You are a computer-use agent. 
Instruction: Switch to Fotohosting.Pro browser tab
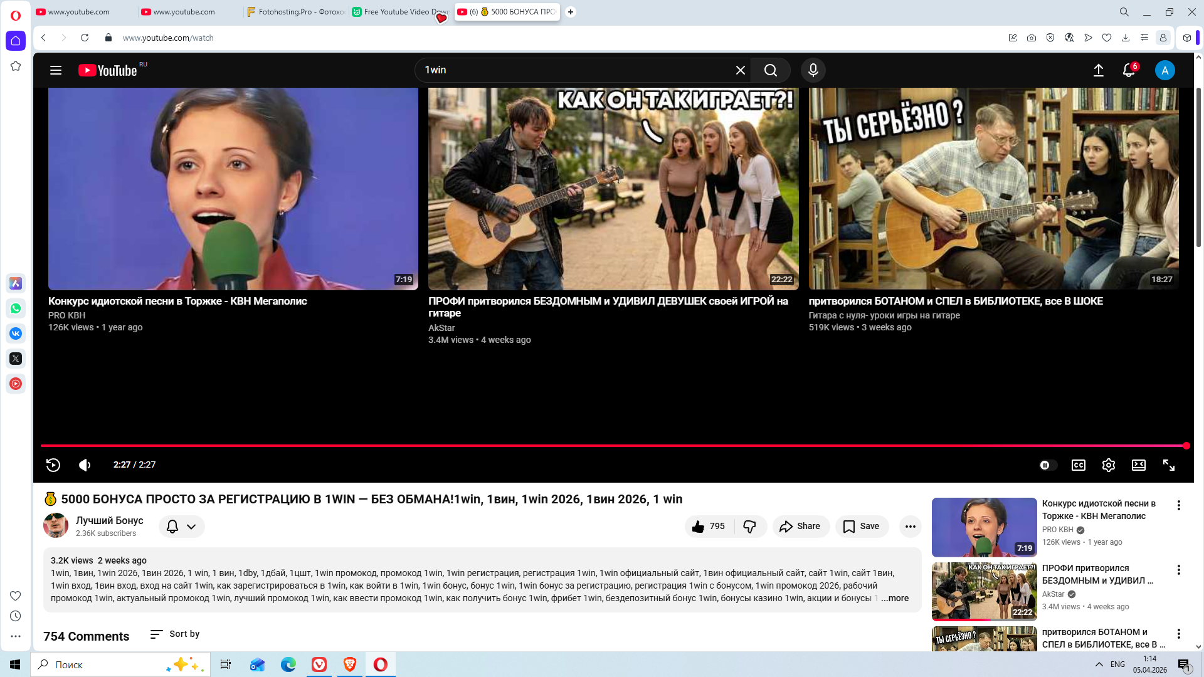point(296,12)
